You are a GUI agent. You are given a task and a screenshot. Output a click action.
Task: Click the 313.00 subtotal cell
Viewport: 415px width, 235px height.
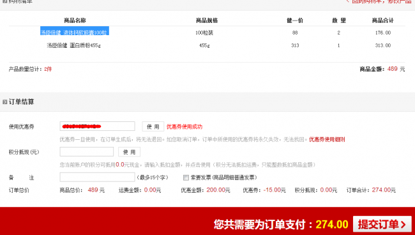point(382,45)
